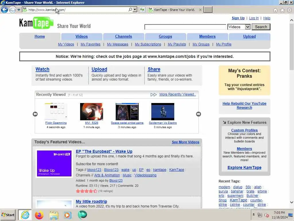Click the See More Videos link

tap(185, 142)
